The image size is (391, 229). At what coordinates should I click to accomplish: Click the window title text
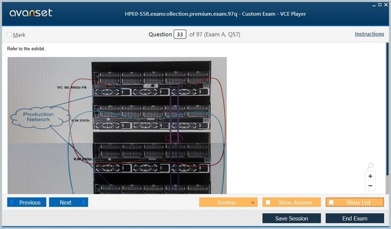(x=215, y=14)
